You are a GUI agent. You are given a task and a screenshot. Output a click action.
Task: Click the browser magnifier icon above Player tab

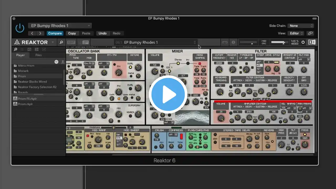pos(15,49)
